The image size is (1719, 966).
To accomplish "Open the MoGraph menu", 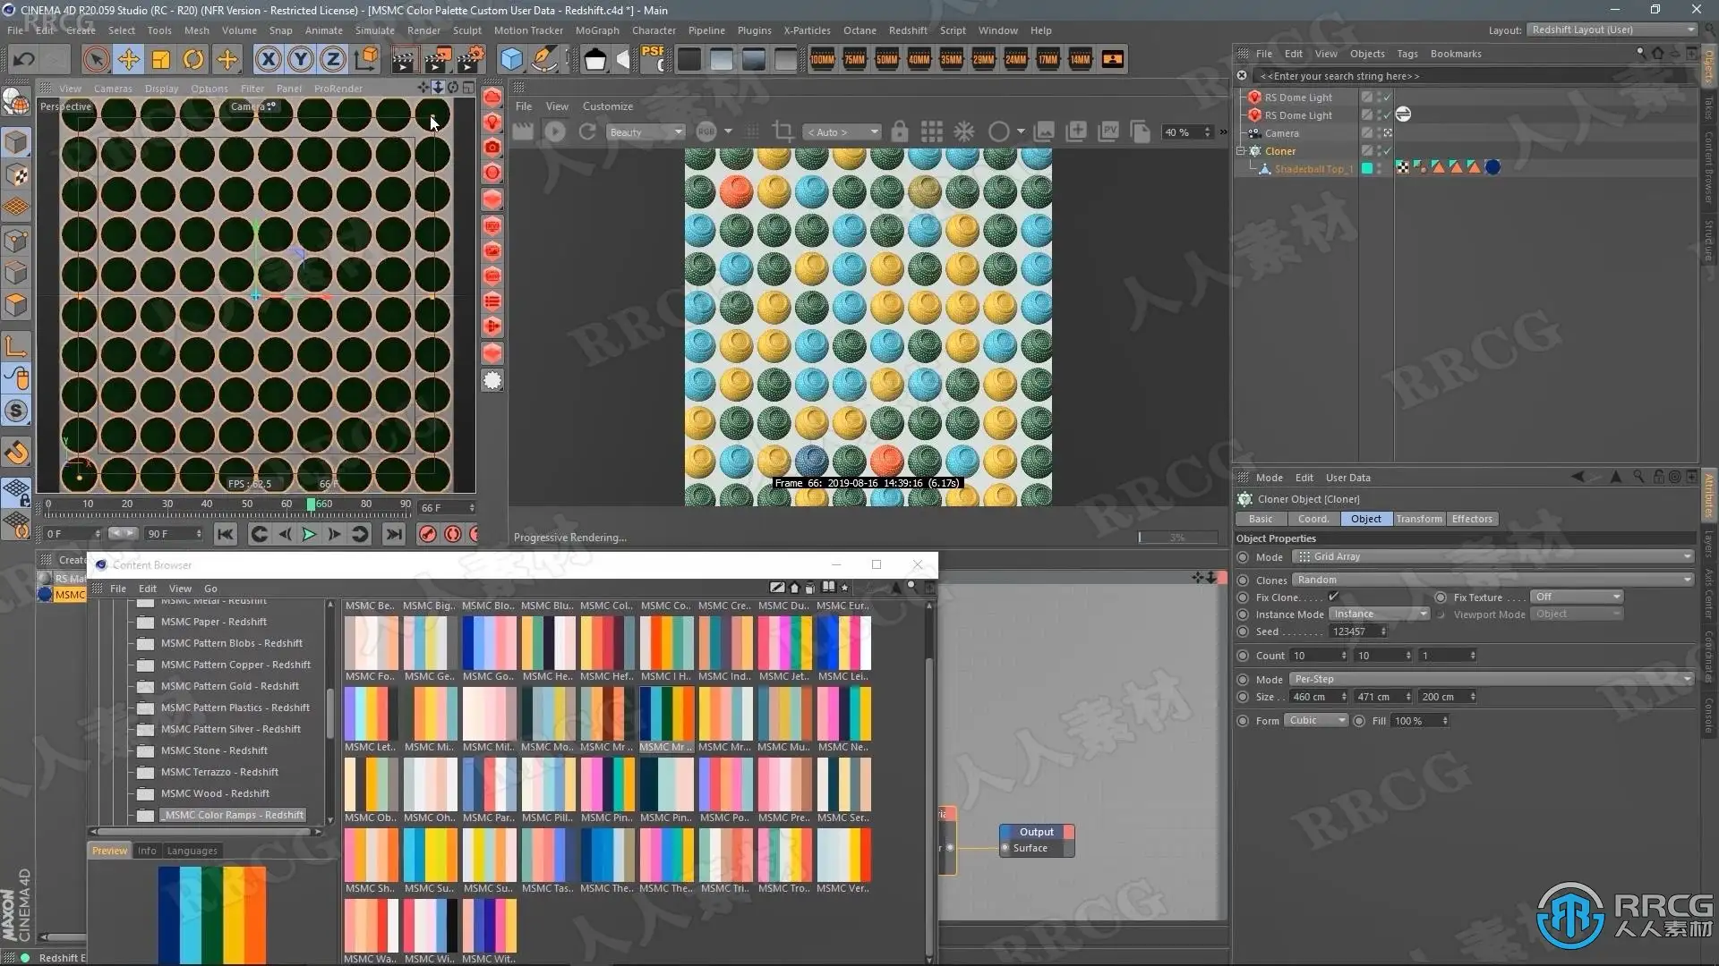I will click(x=596, y=30).
